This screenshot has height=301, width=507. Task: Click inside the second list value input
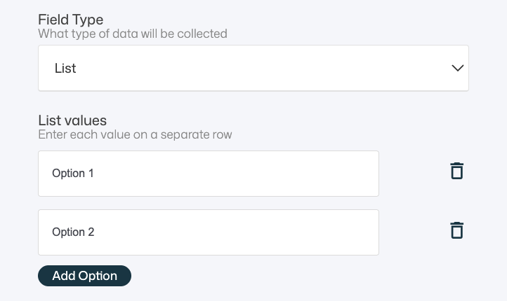tap(208, 232)
